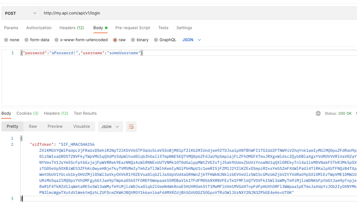Switch to the Raw response view
The width and height of the screenshot is (357, 202).
point(33,127)
